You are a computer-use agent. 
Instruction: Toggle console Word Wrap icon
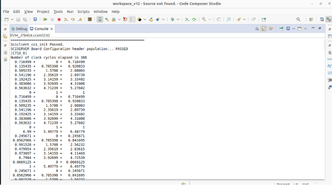click(x=271, y=29)
